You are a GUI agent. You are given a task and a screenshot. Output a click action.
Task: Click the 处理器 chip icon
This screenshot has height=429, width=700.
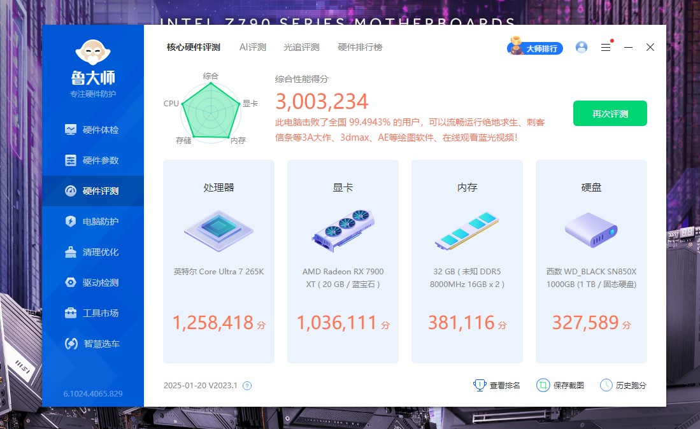click(218, 230)
